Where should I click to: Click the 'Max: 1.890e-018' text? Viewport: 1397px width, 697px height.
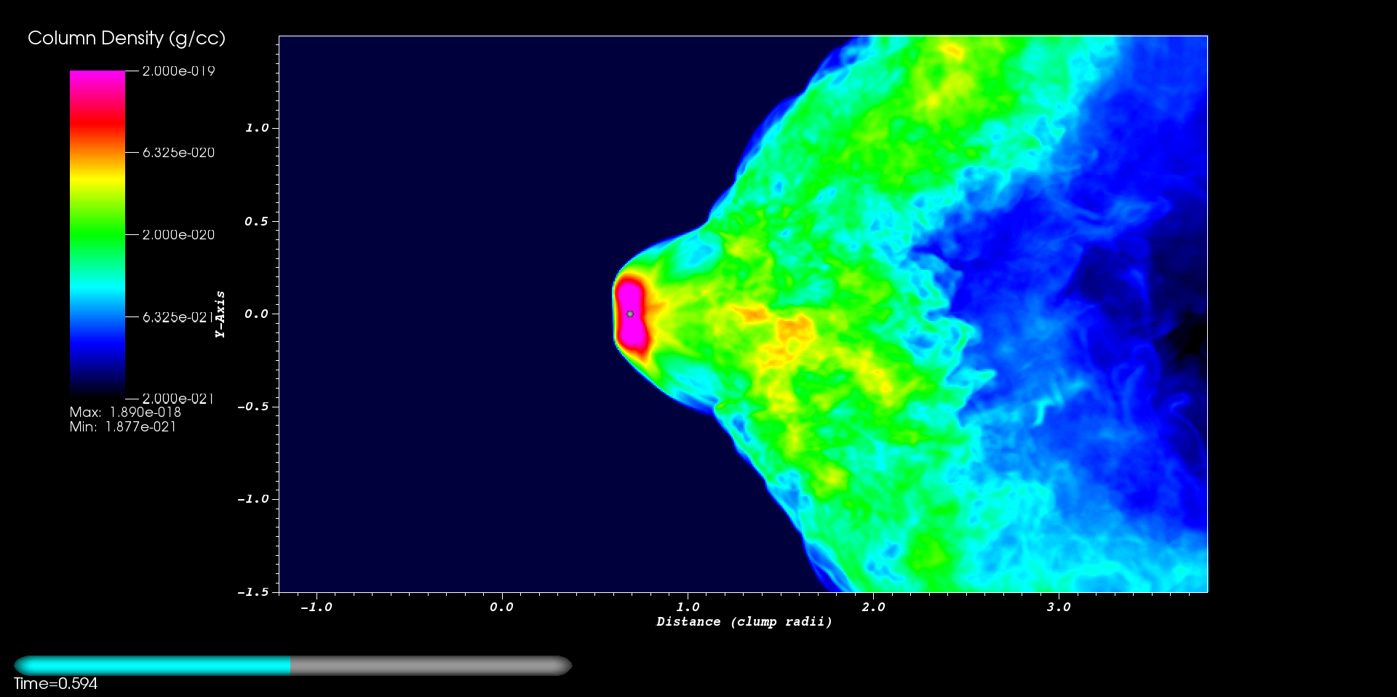coord(125,412)
